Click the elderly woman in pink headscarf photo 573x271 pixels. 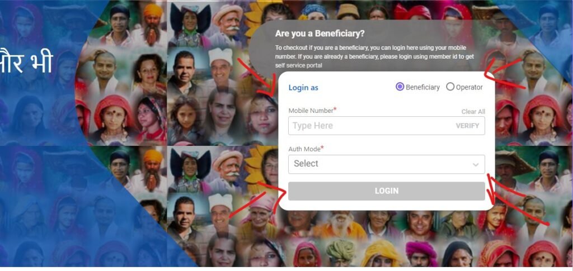click(x=262, y=211)
